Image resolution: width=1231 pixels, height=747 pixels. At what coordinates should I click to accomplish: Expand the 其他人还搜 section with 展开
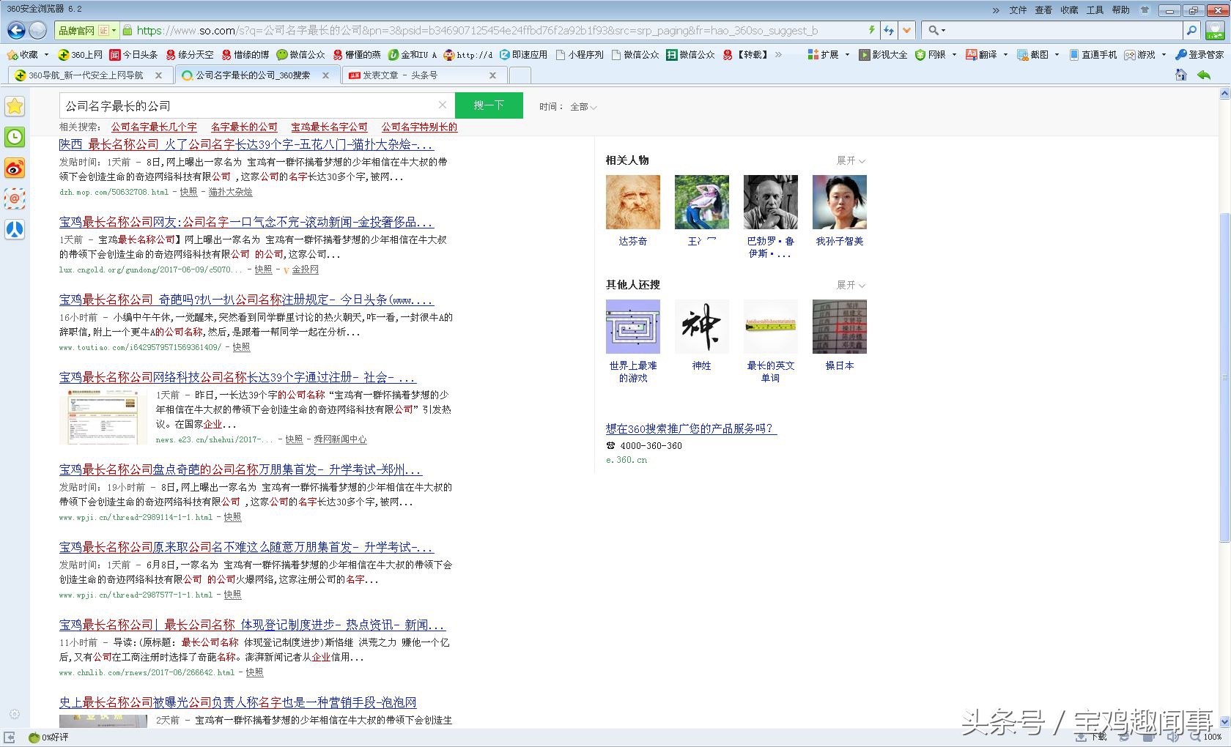851,285
